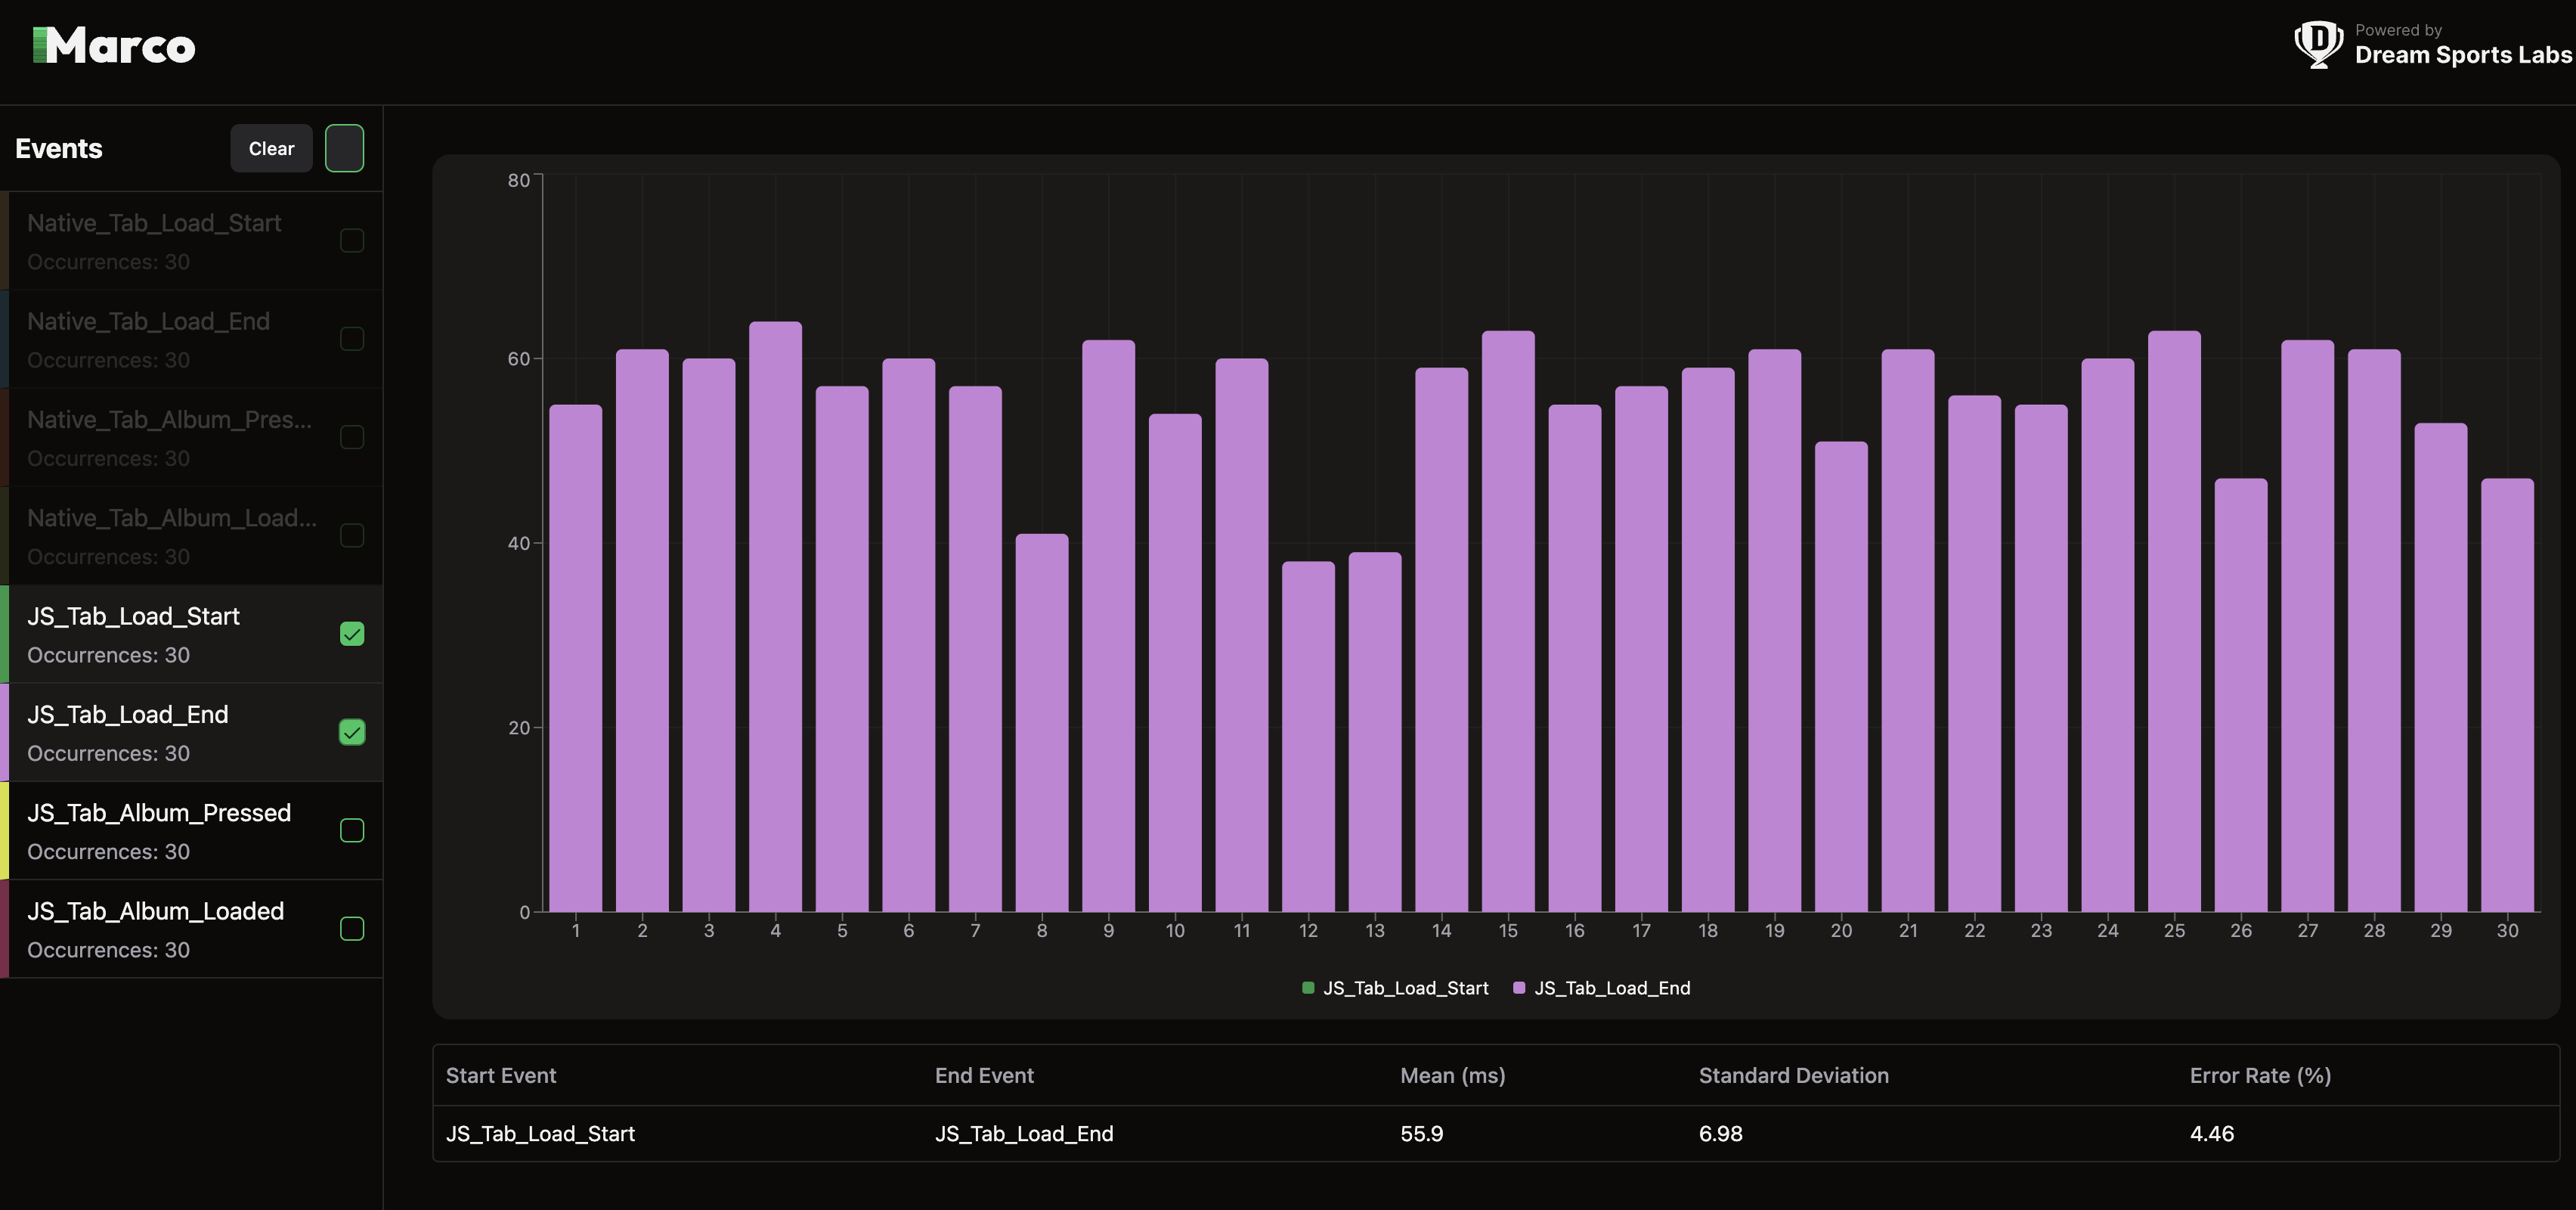Click the green JS_Tab_Load_Start legend marker
This screenshot has width=2576, height=1210.
[x=1308, y=988]
